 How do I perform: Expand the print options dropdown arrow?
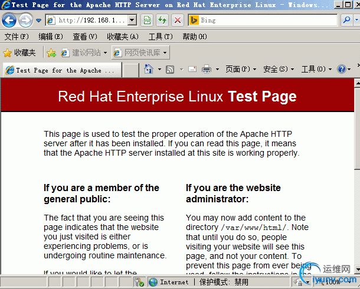[x=217, y=69]
